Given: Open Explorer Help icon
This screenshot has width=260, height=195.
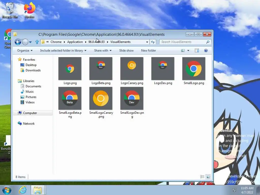Looking at the screenshot, I should click(206, 51).
